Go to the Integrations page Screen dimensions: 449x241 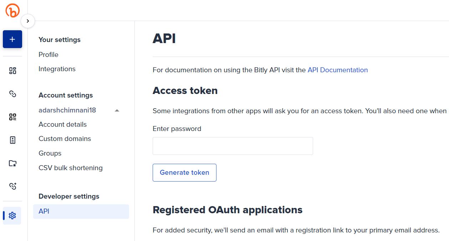coord(57,69)
